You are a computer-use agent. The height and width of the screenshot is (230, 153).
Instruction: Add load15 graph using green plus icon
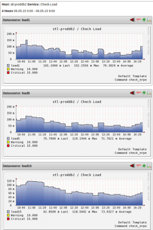pyautogui.click(x=144, y=166)
